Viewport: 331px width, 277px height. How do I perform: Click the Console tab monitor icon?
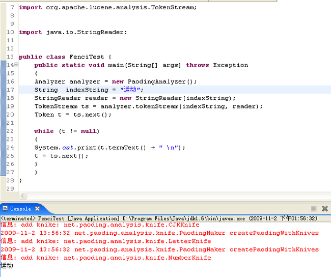click(5, 209)
